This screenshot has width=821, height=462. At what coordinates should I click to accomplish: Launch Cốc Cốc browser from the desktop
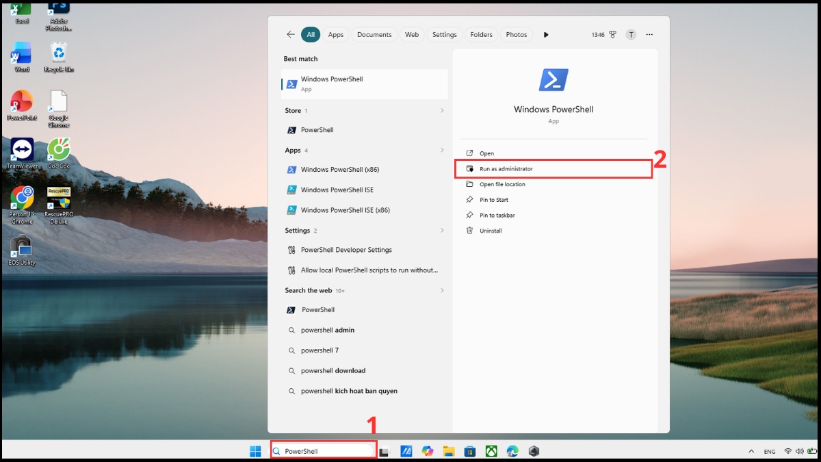(59, 154)
